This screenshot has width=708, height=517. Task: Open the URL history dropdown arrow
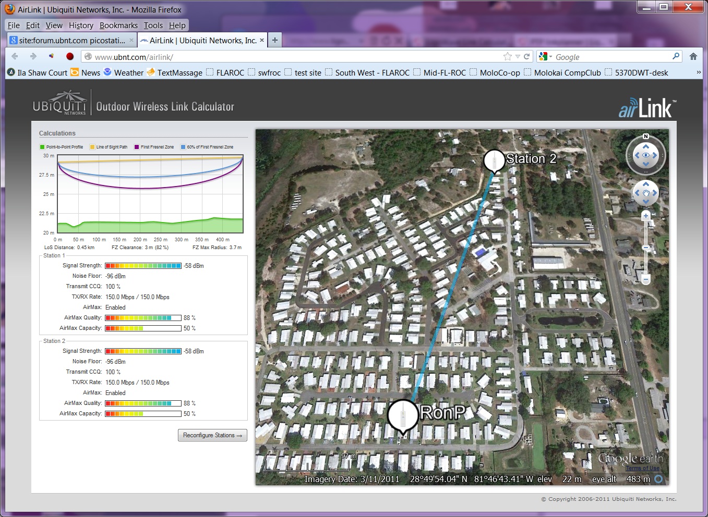pos(518,56)
